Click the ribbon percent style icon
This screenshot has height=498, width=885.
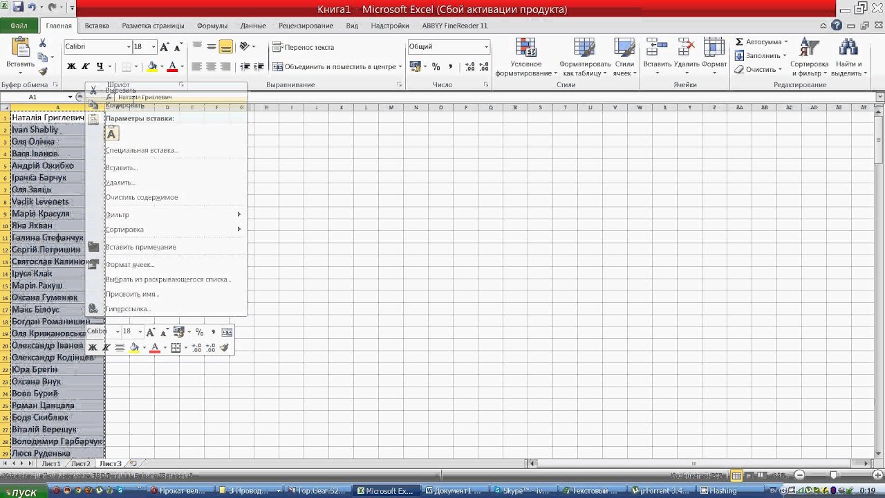point(436,66)
